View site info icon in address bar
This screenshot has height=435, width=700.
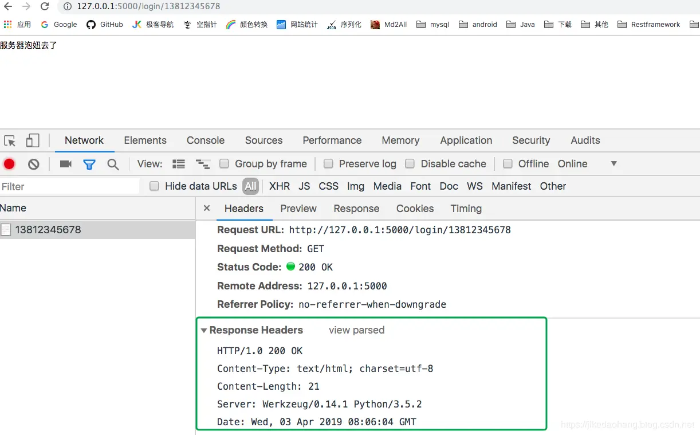[x=67, y=6]
